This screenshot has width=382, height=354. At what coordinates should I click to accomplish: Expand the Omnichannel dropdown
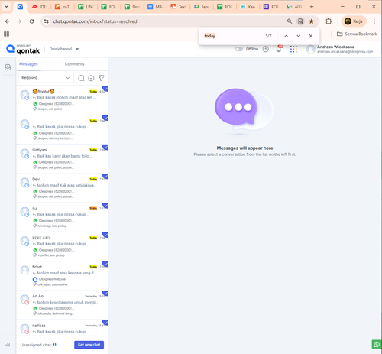[x=64, y=49]
